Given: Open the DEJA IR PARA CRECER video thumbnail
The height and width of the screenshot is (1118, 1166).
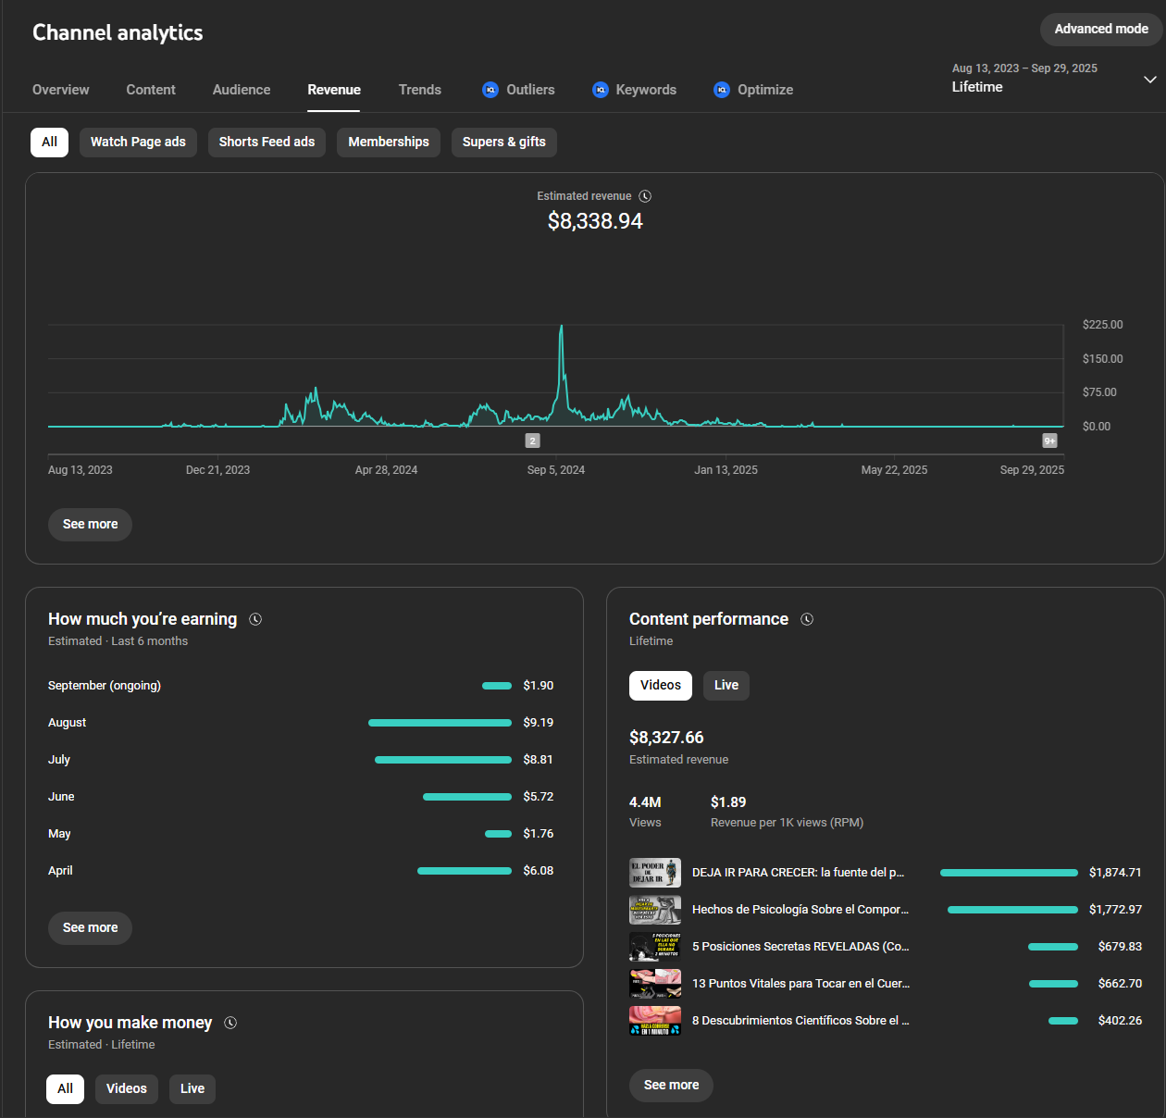Looking at the screenshot, I should pyautogui.click(x=655, y=873).
